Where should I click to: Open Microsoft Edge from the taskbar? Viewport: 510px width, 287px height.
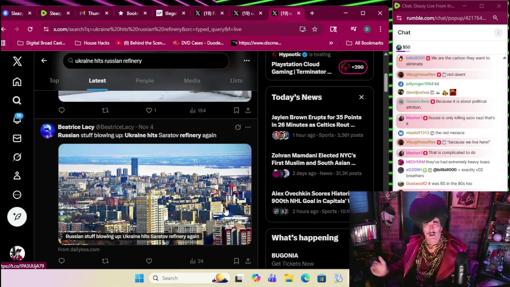[305, 278]
